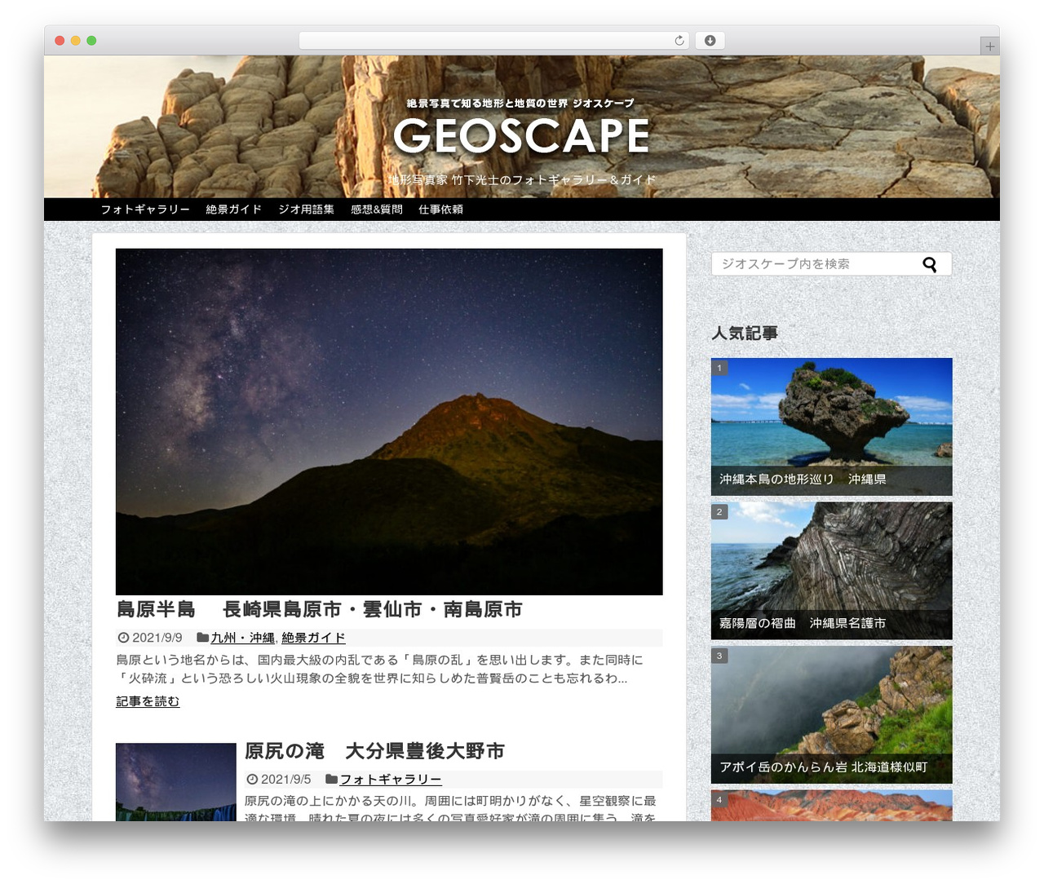The image size is (1044, 884).
Task: Open the 原尻の滝 article title
Action: click(374, 751)
